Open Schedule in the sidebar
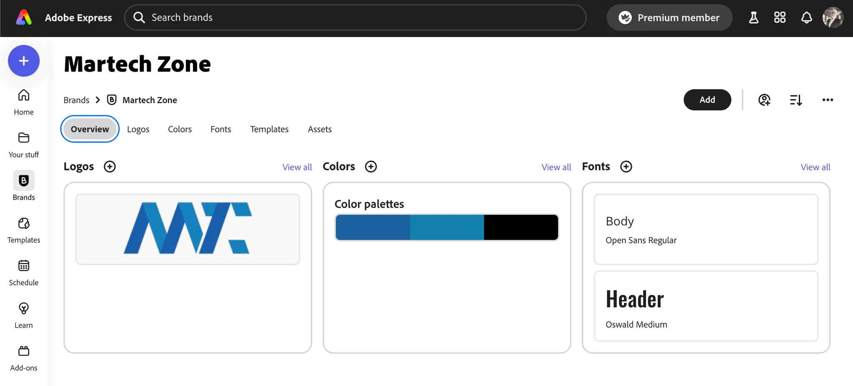Screen dimensions: 853x386 (24, 273)
